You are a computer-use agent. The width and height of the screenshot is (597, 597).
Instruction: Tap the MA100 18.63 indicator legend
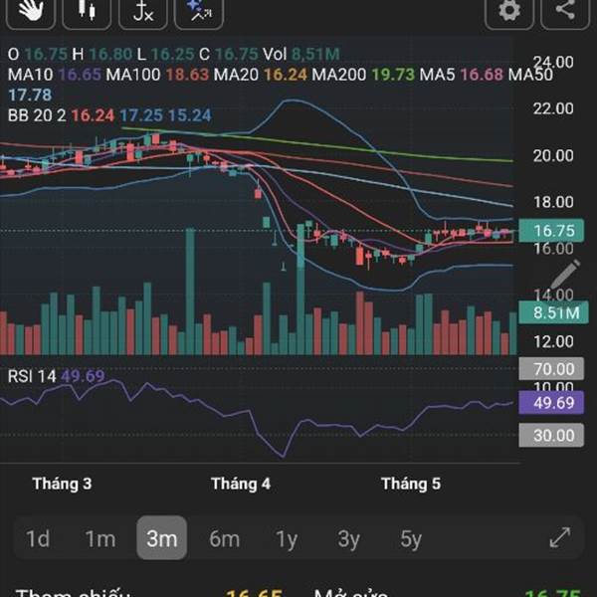tap(157, 75)
